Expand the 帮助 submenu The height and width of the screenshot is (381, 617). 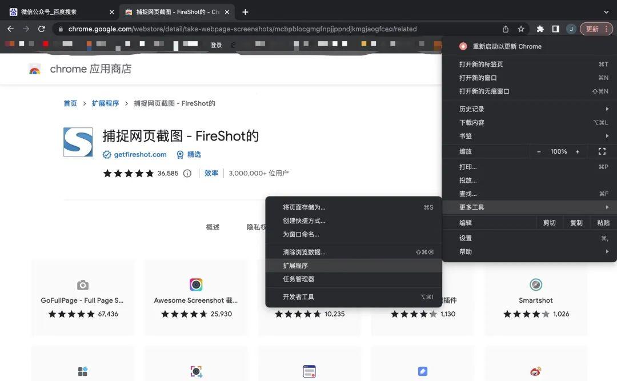530,251
